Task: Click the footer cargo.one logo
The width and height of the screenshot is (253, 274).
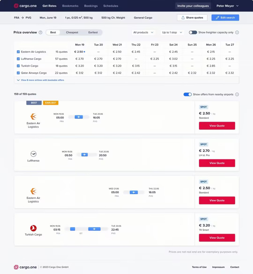Action: (x=25, y=267)
